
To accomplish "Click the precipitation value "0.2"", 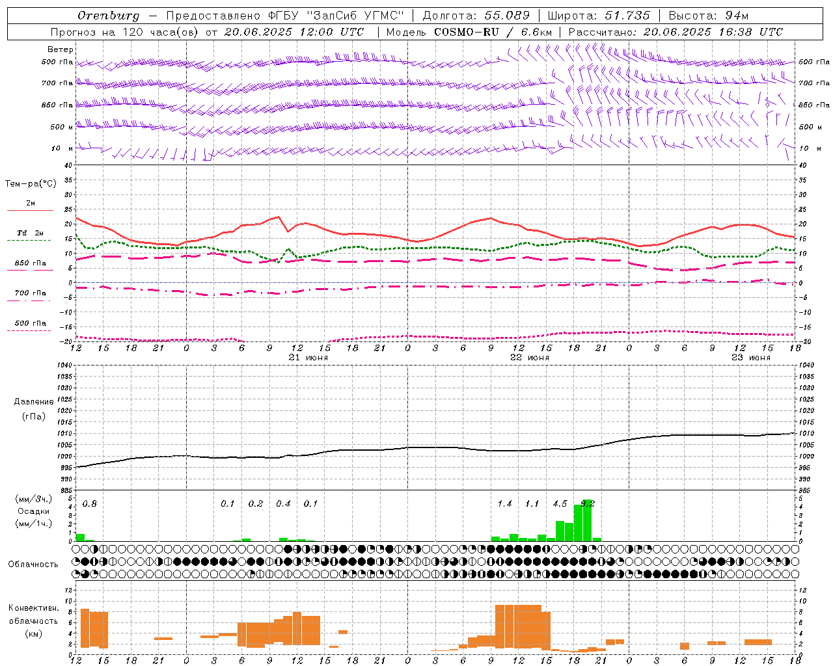I will point(256,503).
